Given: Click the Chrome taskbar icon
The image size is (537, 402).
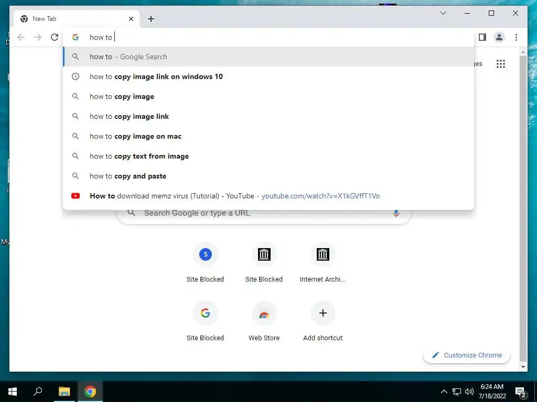Looking at the screenshot, I should pyautogui.click(x=90, y=392).
